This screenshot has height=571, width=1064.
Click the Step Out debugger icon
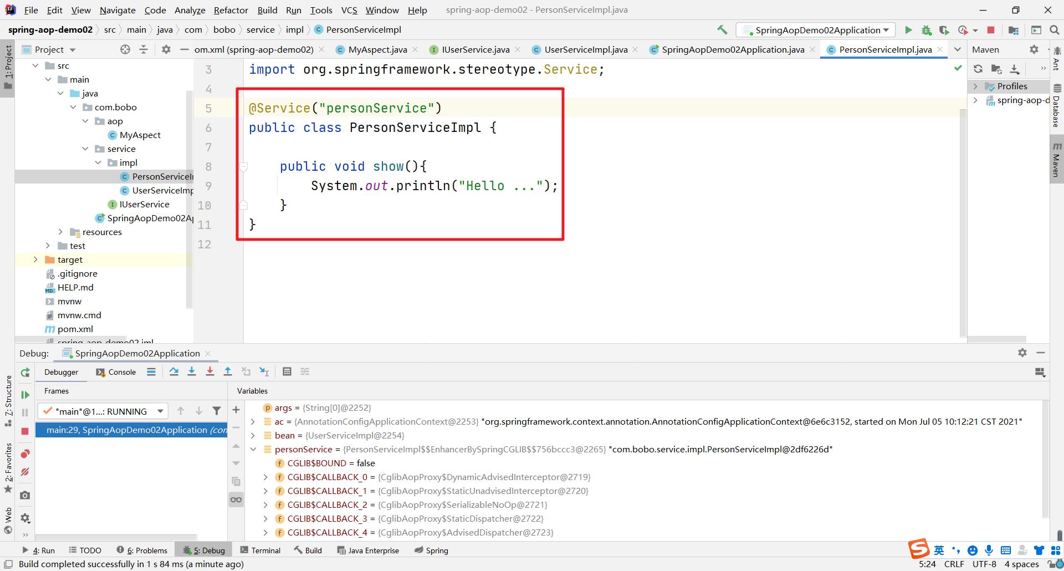228,371
